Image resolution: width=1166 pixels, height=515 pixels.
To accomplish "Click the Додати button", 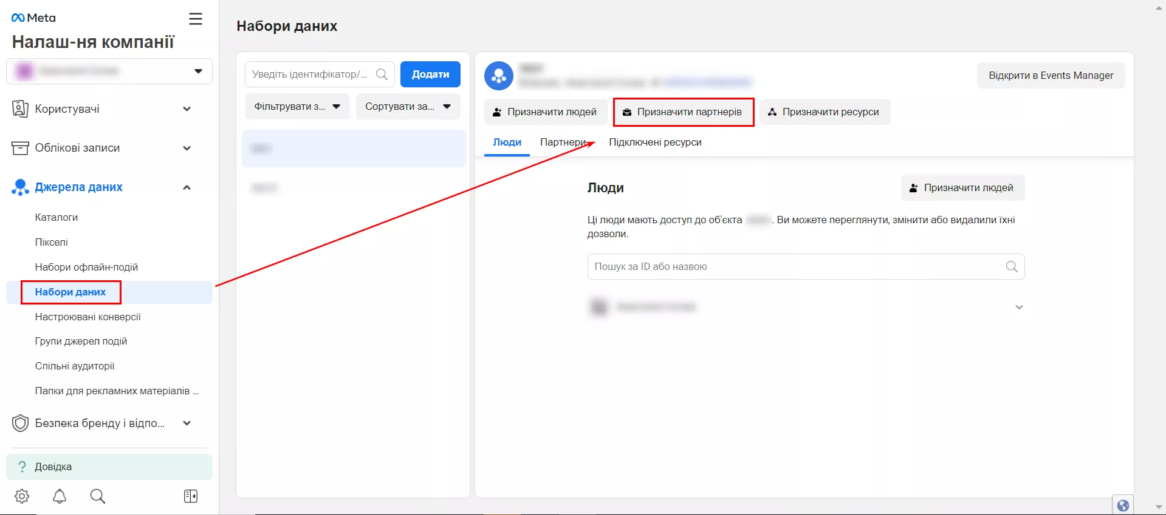I will pyautogui.click(x=430, y=74).
